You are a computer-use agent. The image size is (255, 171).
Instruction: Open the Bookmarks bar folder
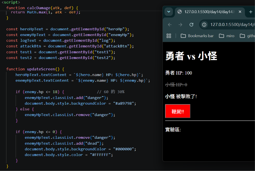coord(197,36)
